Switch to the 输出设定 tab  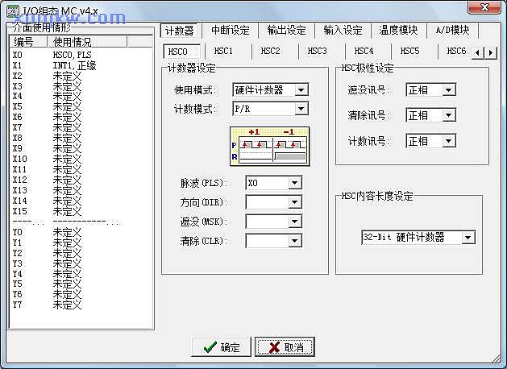click(286, 31)
